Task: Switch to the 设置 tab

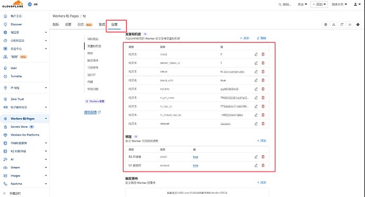Action: coord(115,24)
